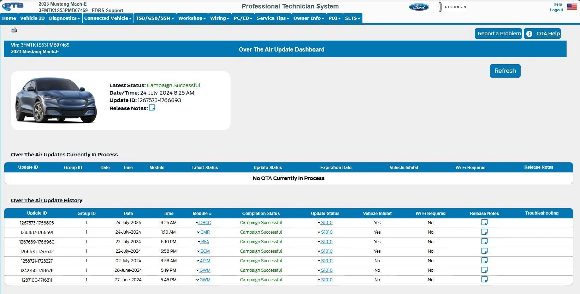Viewport: 580px width, 294px height.
Task: Open S1010 status for 8:38 AM update
Action: point(325,261)
